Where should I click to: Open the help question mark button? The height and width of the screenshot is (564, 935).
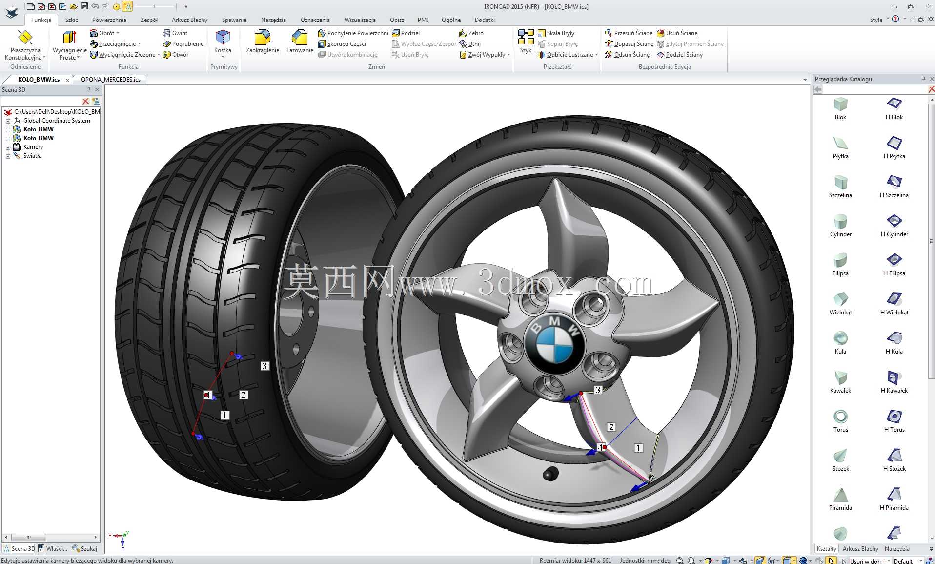[x=895, y=19]
